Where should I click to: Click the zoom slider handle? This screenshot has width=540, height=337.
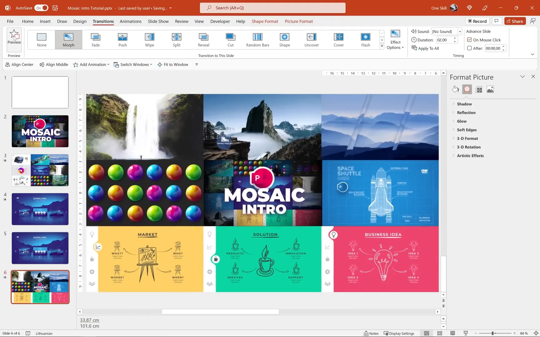coord(492,333)
